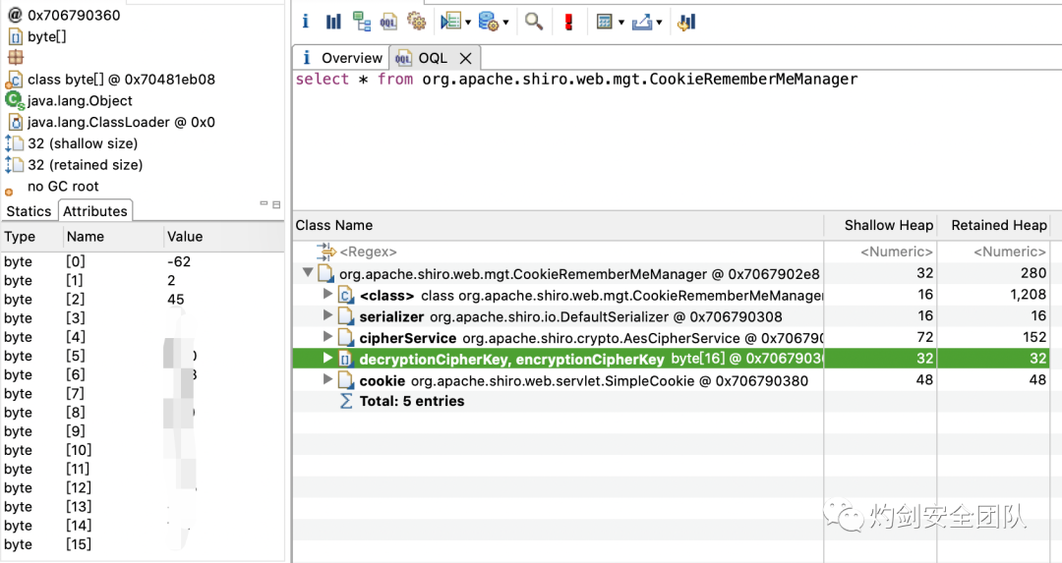Expand the decryptionCipherKey byte[16] row
The width and height of the screenshot is (1062, 563).
click(328, 358)
